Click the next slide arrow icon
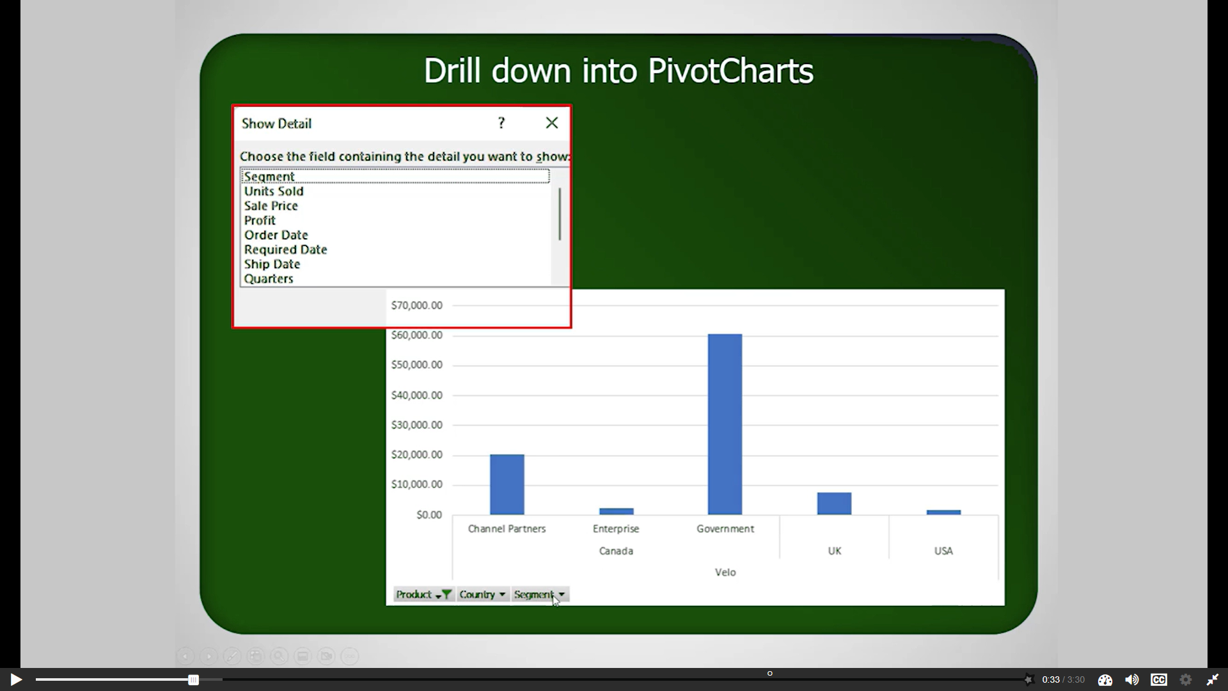The width and height of the screenshot is (1228, 691). coord(209,656)
